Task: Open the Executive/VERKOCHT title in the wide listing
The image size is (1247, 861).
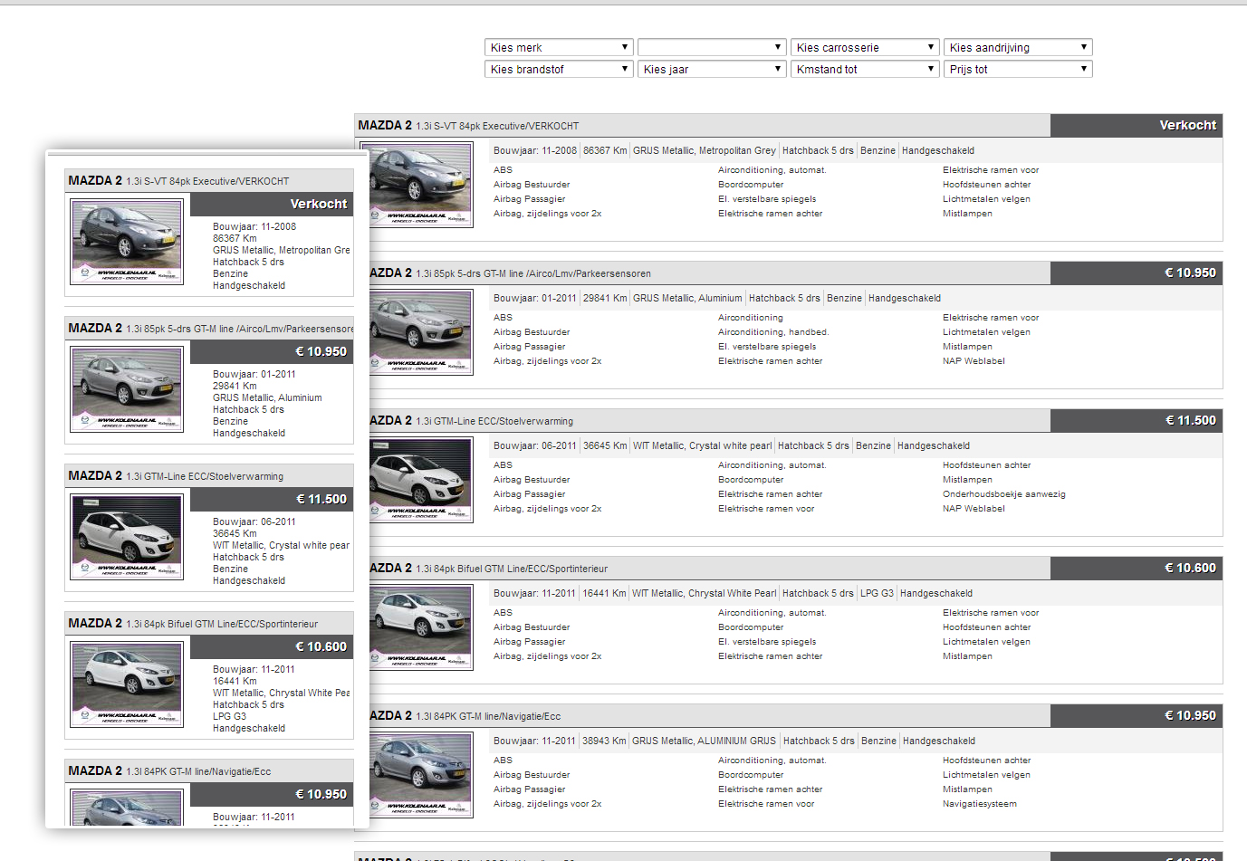Action: click(468, 126)
